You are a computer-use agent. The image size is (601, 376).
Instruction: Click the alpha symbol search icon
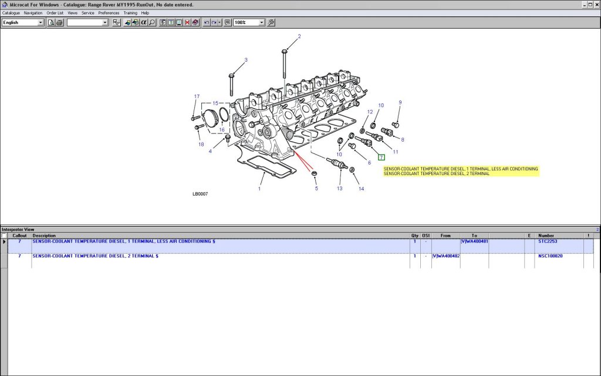143,22
